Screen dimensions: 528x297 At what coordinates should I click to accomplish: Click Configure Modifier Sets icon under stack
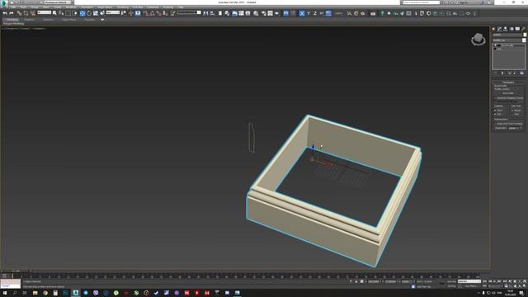[521, 73]
